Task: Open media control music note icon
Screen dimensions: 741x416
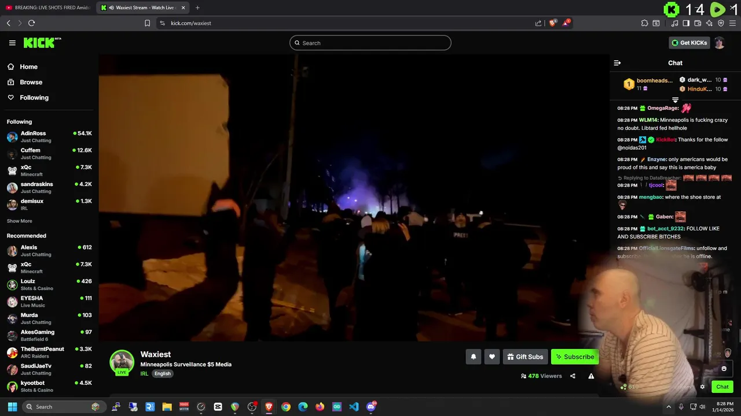Action: (x=674, y=23)
